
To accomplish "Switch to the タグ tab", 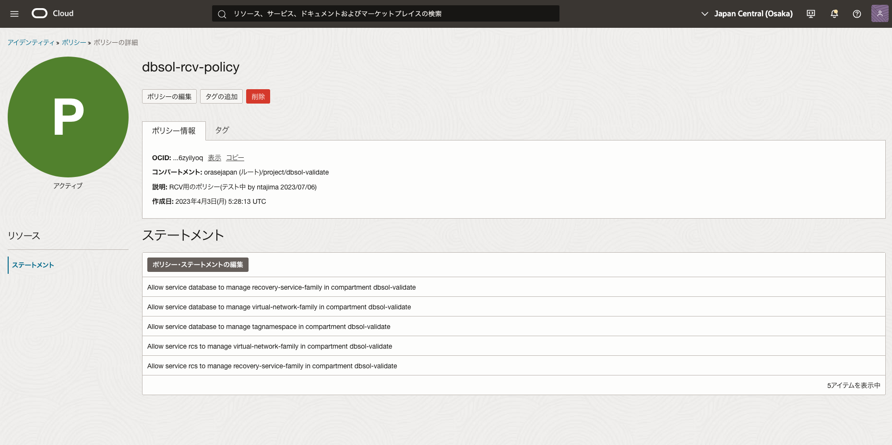I will point(222,130).
